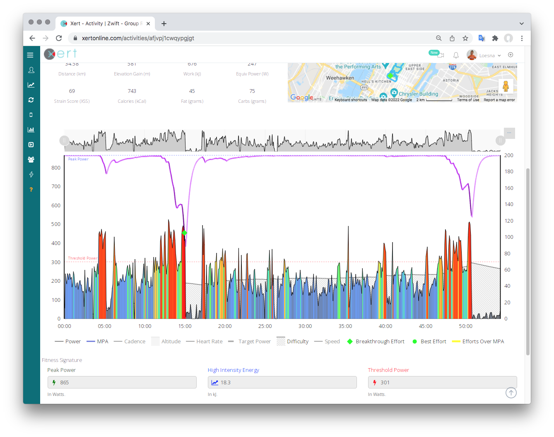554x437 pixels.
Task: Open the map Terms of Use link
Action: (468, 100)
